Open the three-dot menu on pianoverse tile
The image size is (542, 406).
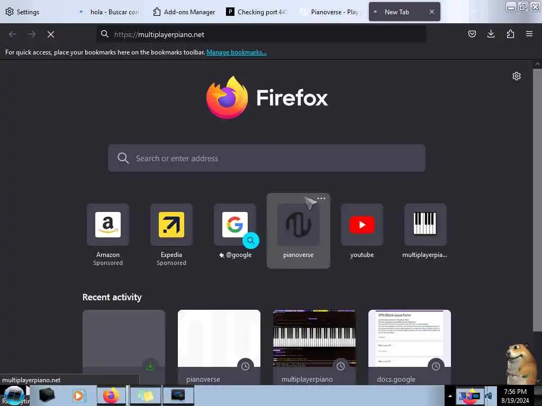click(321, 198)
